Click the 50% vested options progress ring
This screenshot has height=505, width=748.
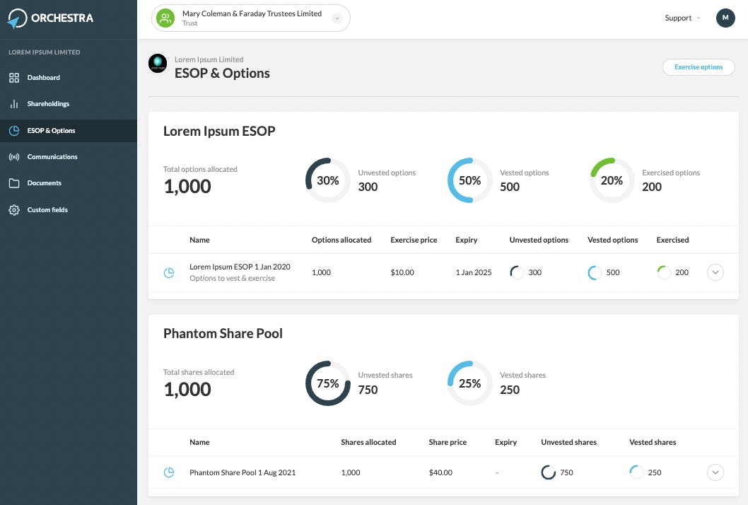pyautogui.click(x=469, y=180)
